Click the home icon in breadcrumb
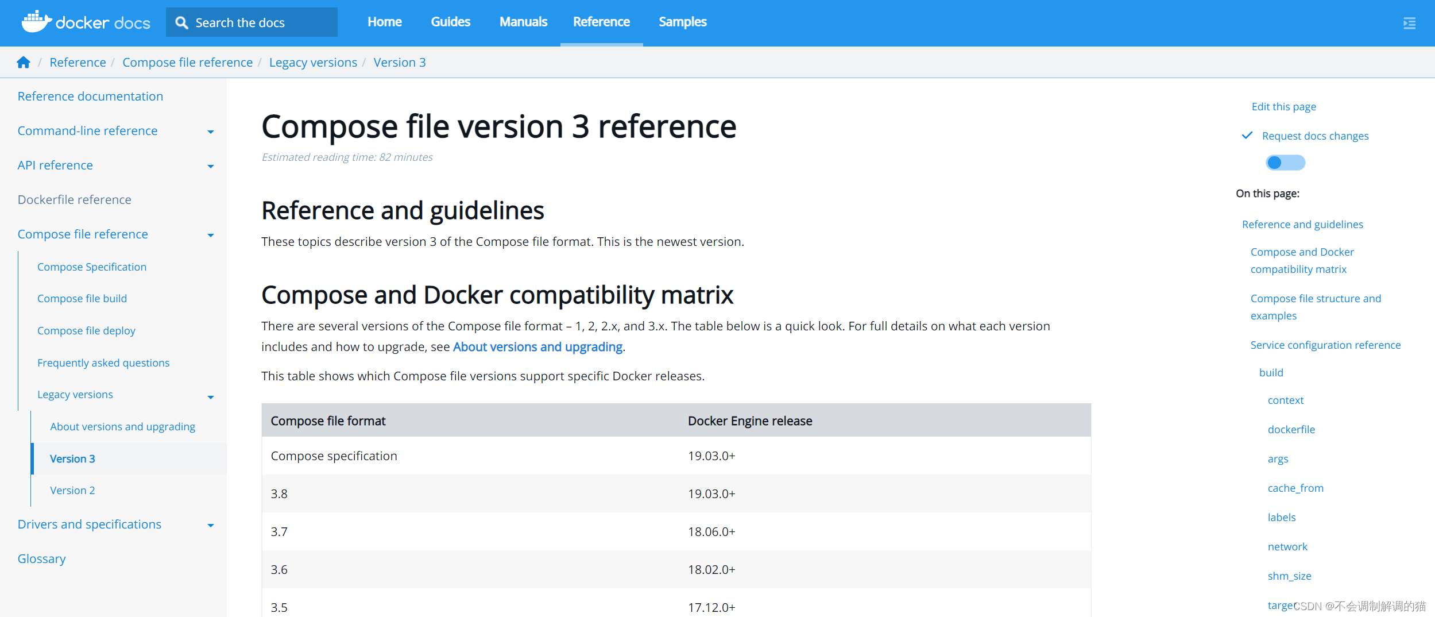1435x617 pixels. 24,62
